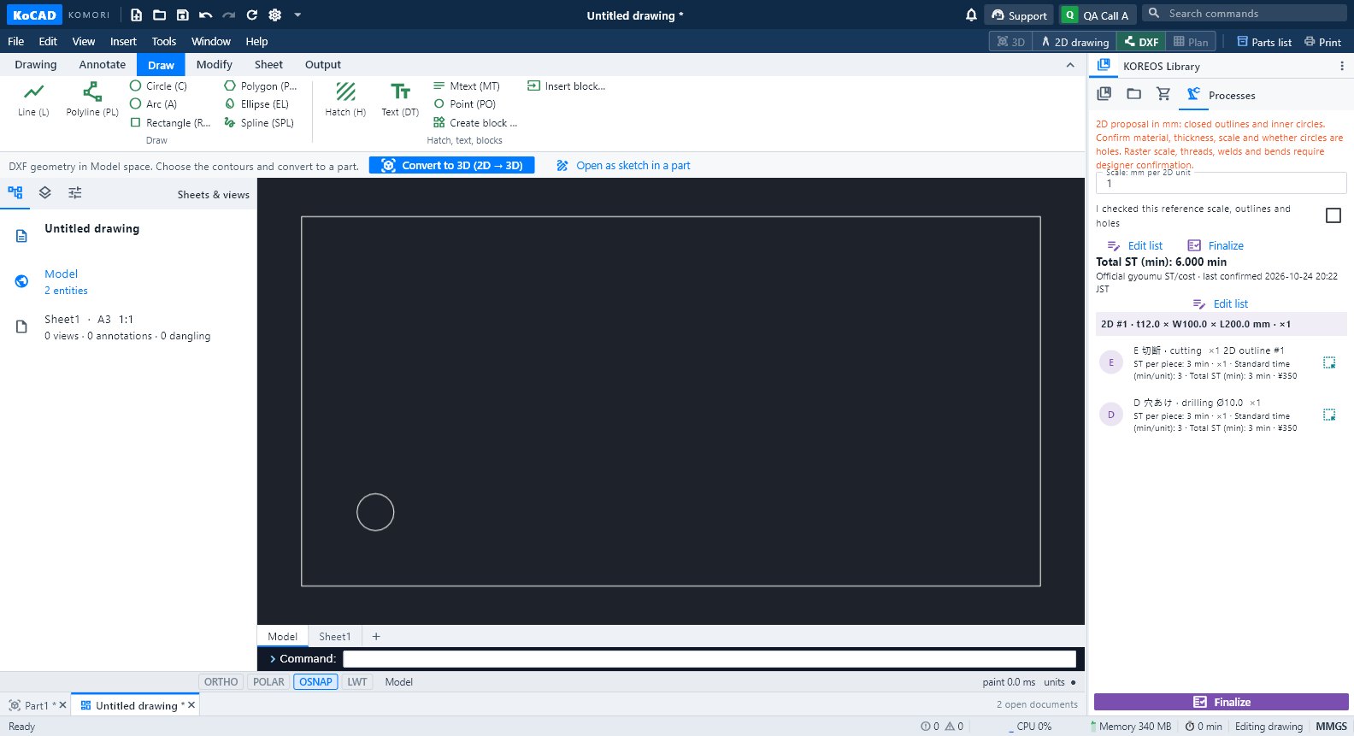Activate the Text (DT) tool
Image resolution: width=1354 pixels, height=736 pixels.
tap(400, 99)
